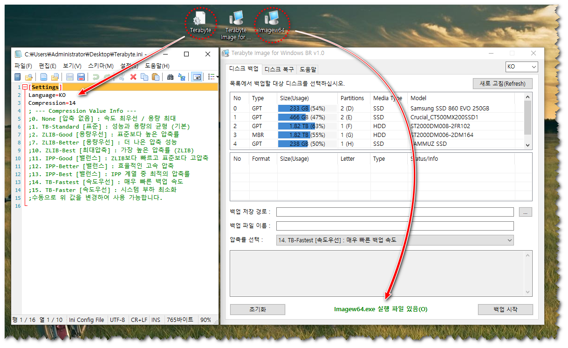568x348 pixels.
Task: Select the Imagew64 desktop icon
Action: point(272,22)
